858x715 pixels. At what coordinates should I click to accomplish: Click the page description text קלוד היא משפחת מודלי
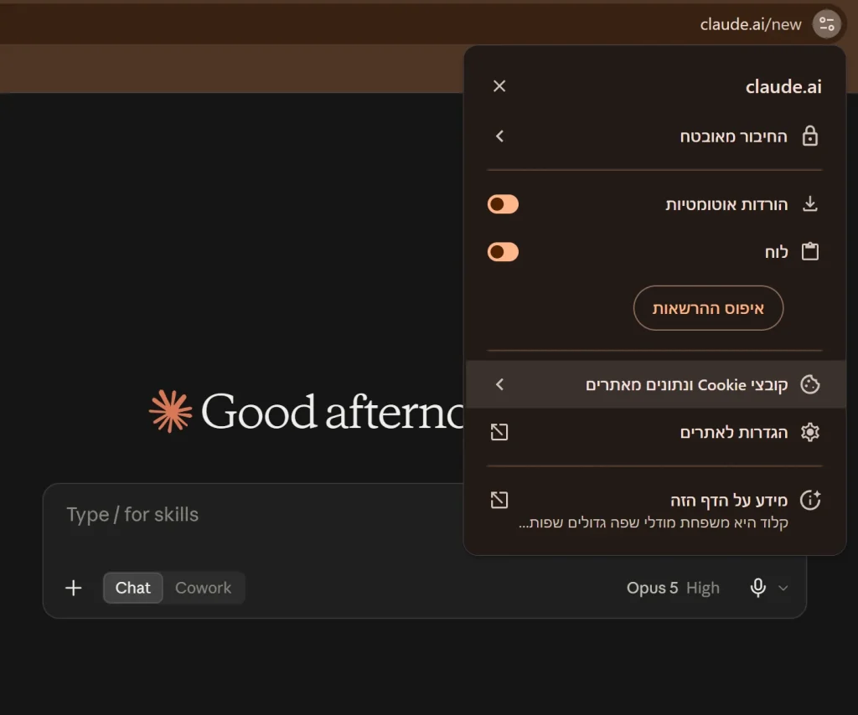click(653, 522)
